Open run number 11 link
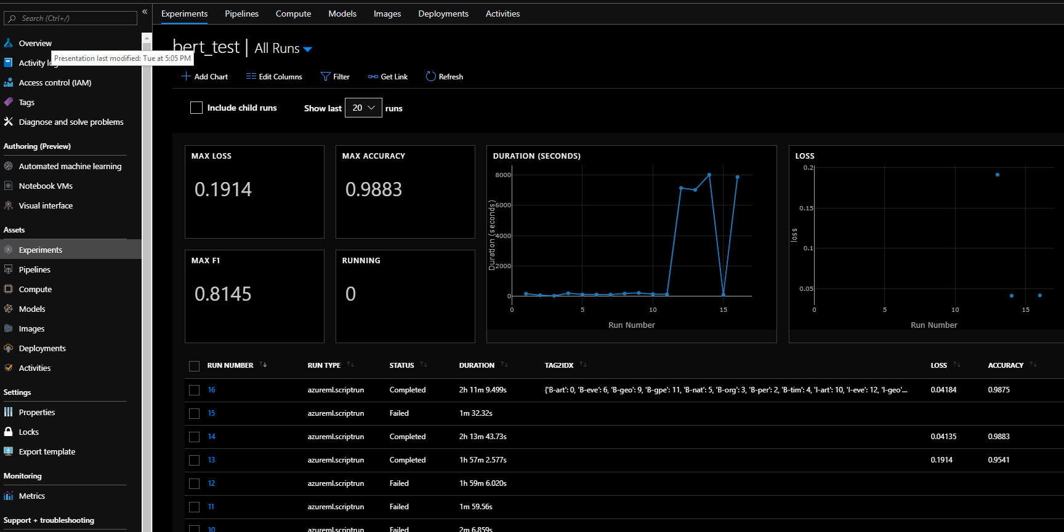 click(x=211, y=507)
